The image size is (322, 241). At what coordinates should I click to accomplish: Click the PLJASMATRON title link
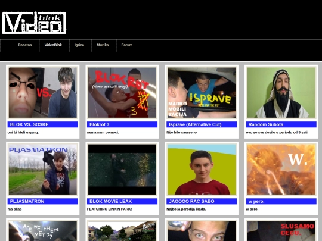(43, 201)
